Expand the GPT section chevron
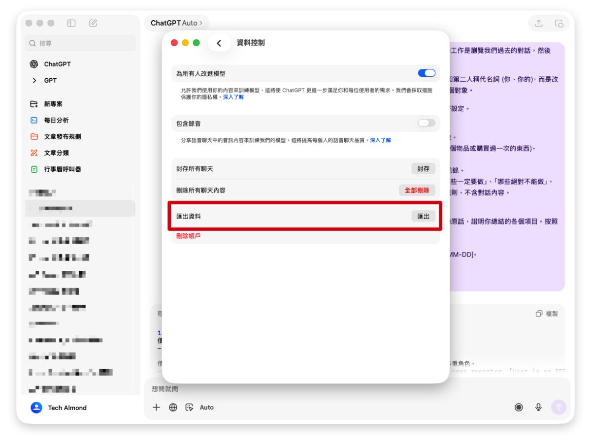Image resolution: width=591 pixels, height=446 pixels. tap(34, 80)
